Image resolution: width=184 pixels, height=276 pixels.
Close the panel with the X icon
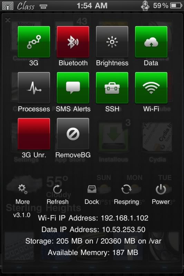8,20
